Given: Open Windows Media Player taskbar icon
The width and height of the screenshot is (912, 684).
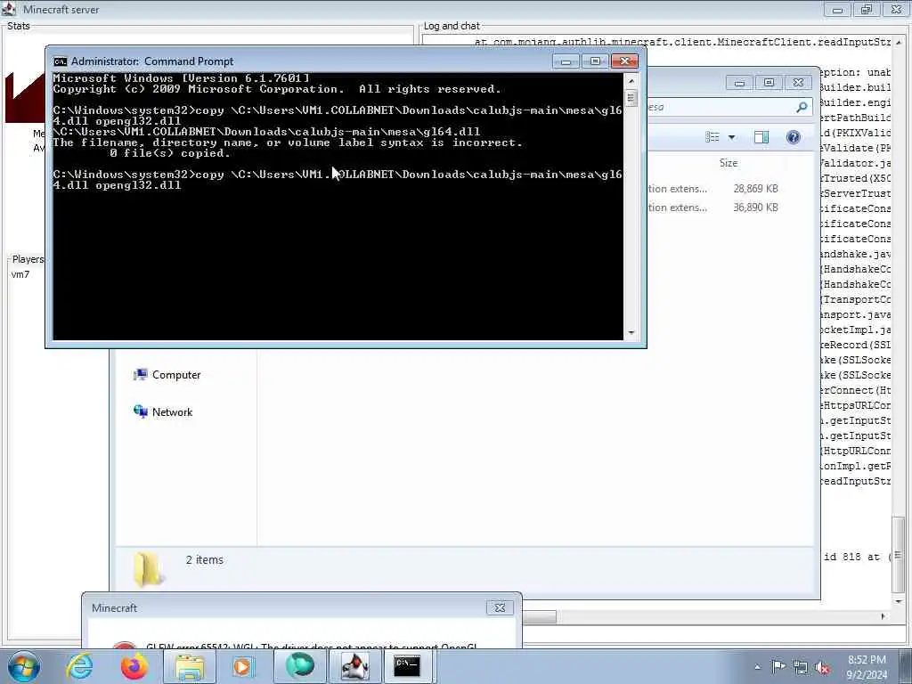Looking at the screenshot, I should point(243,666).
